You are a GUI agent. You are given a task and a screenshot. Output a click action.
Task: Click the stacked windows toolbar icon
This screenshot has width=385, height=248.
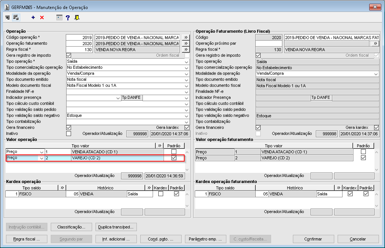(x=16, y=17)
